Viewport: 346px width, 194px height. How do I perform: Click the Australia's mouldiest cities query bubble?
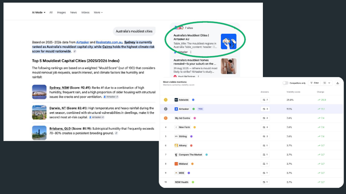[134, 31]
